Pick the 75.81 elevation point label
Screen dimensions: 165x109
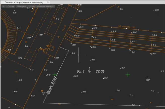click(148, 80)
